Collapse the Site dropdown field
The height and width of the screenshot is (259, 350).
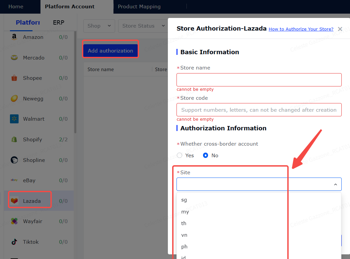[259, 184]
